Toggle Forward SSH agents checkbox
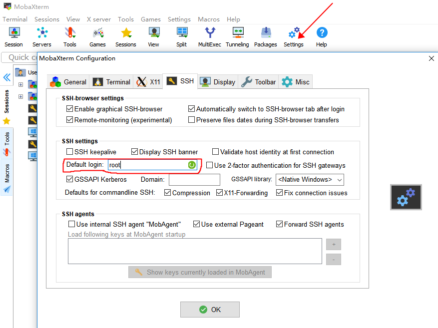This screenshot has width=438, height=328. [x=279, y=224]
